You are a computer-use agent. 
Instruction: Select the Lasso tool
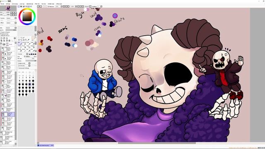pos(21,38)
